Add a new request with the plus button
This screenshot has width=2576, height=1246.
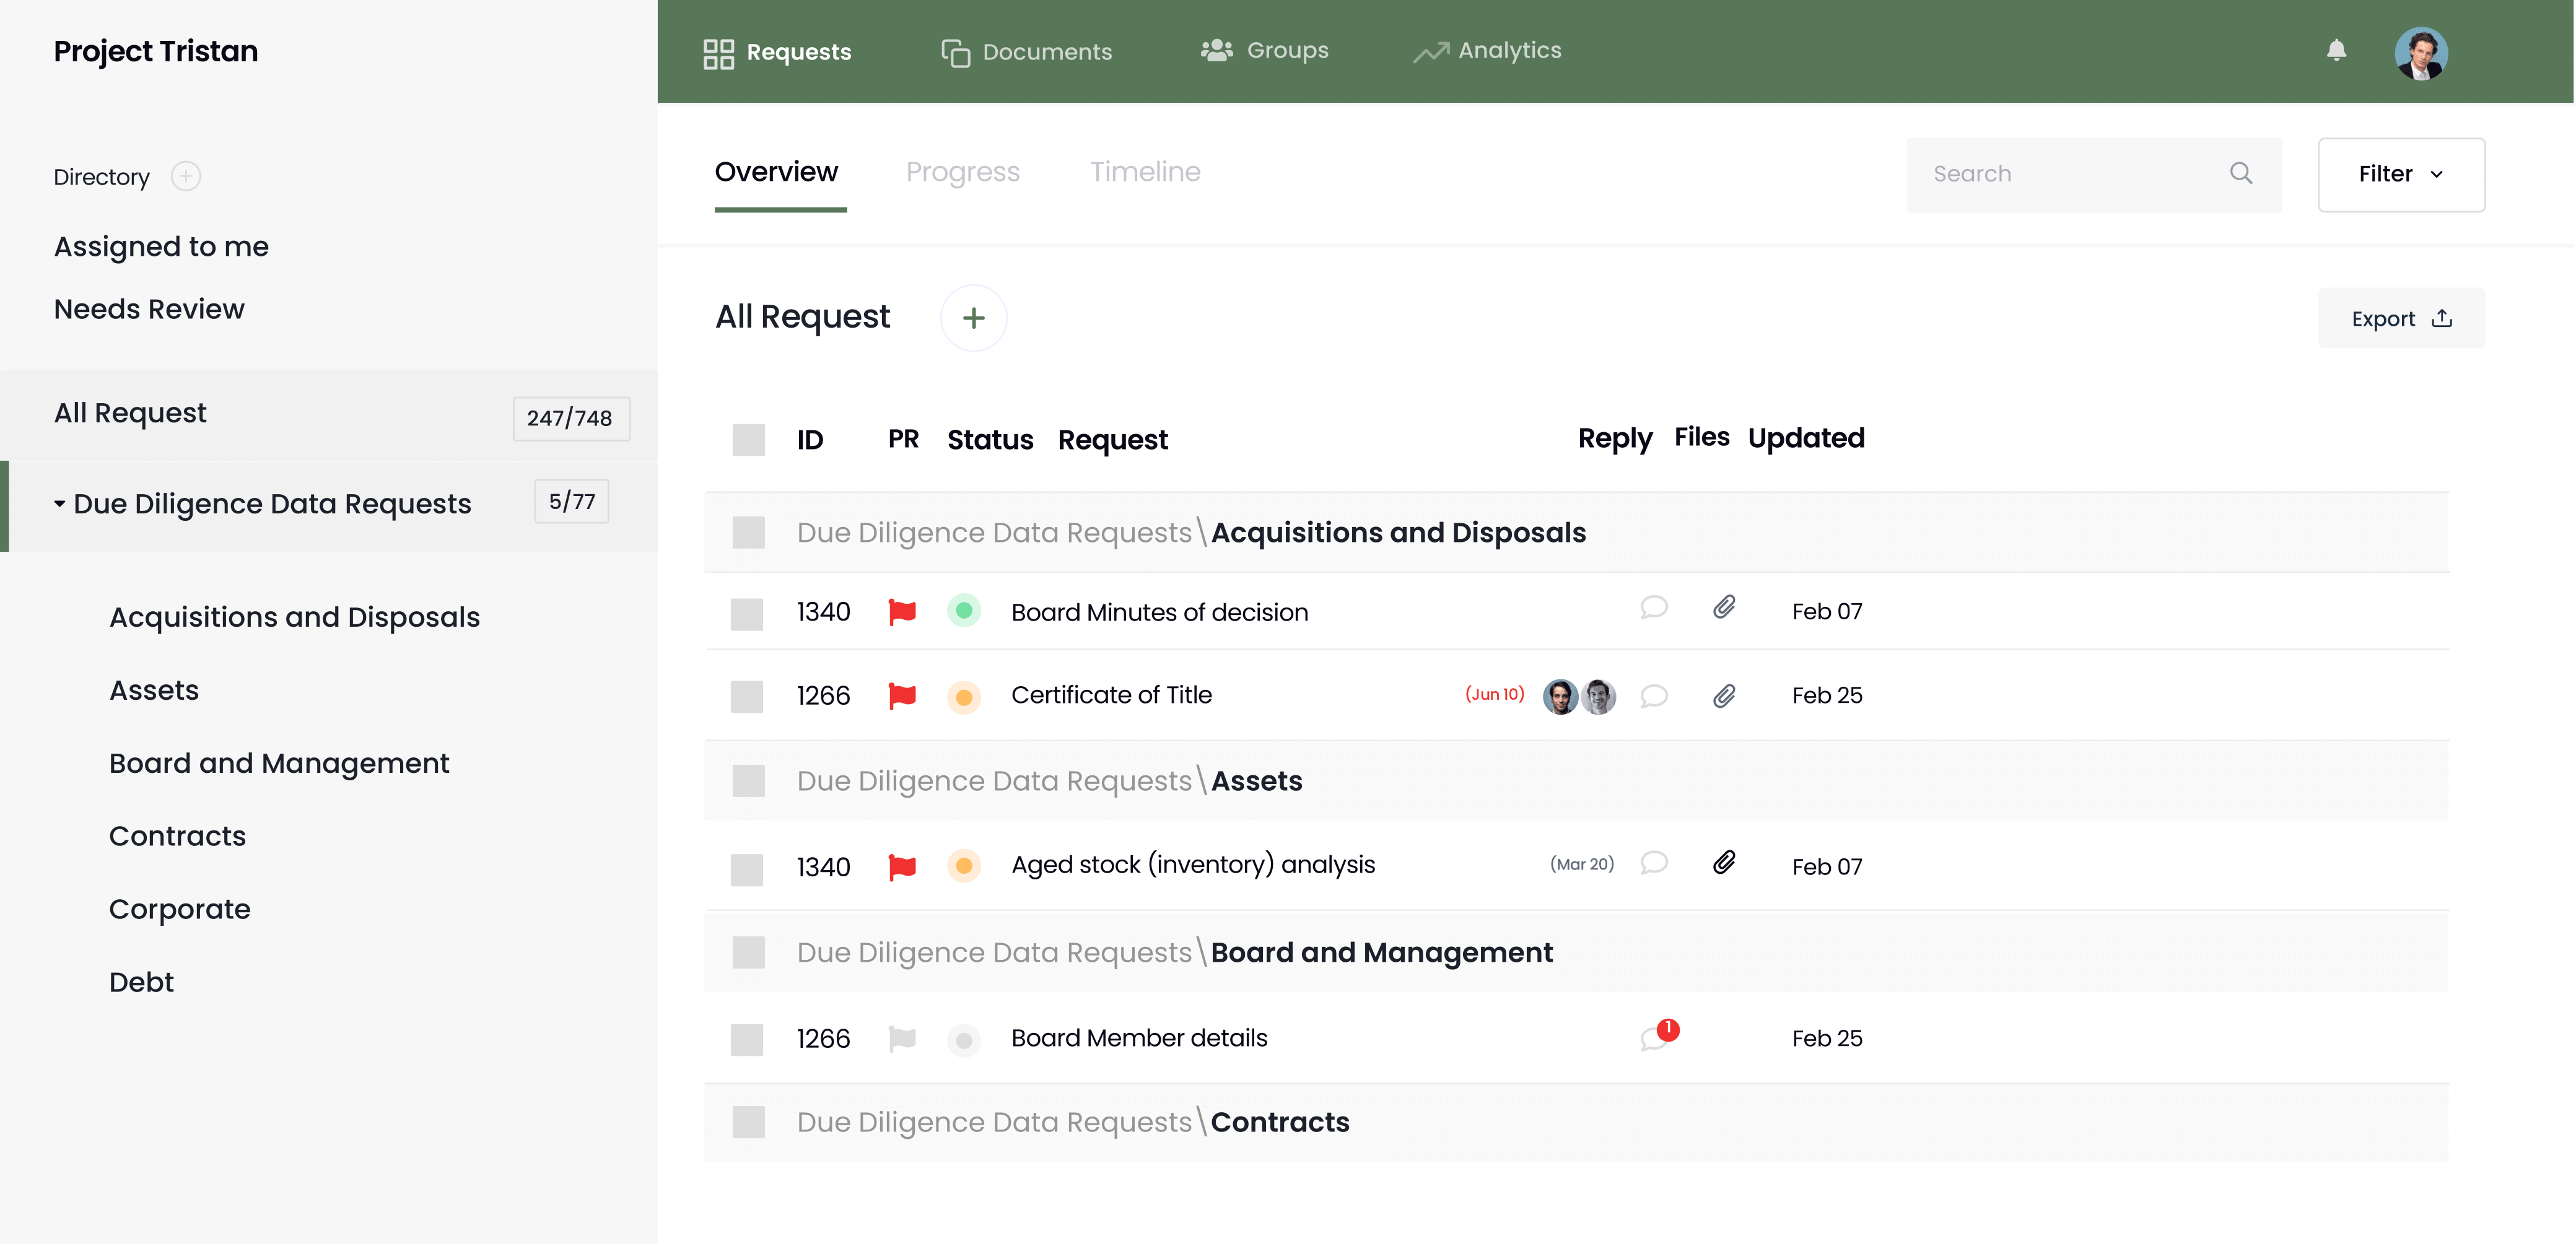pos(973,317)
